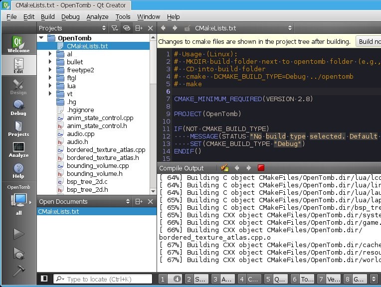Screen dimensions: 381x287
Task: Go to previous item in Compile Output
Action: click(x=237, y=168)
